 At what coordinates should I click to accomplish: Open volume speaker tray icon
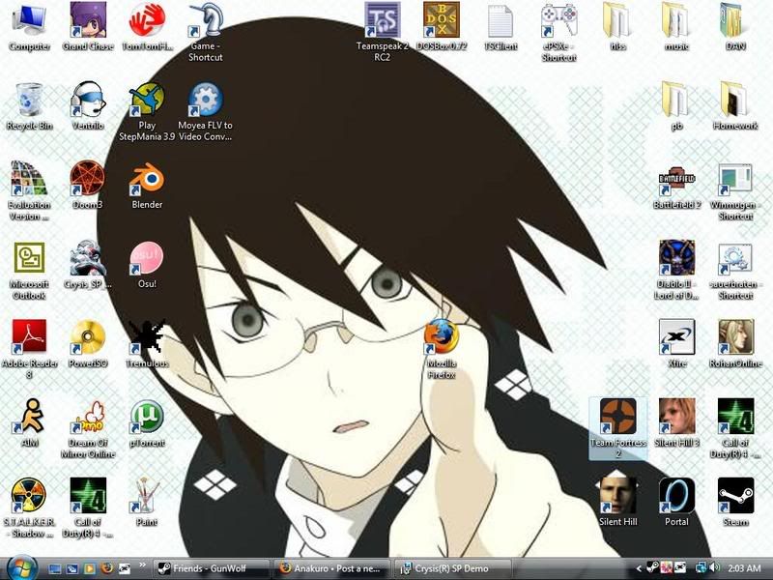point(715,568)
